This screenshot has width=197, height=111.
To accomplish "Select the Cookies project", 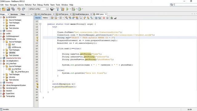I will (9, 31).
